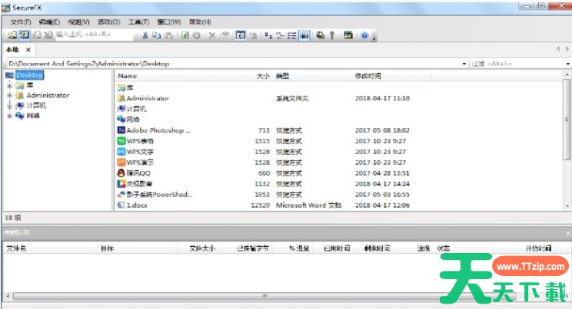Click the Cut scissors icon in toolbar

146,35
